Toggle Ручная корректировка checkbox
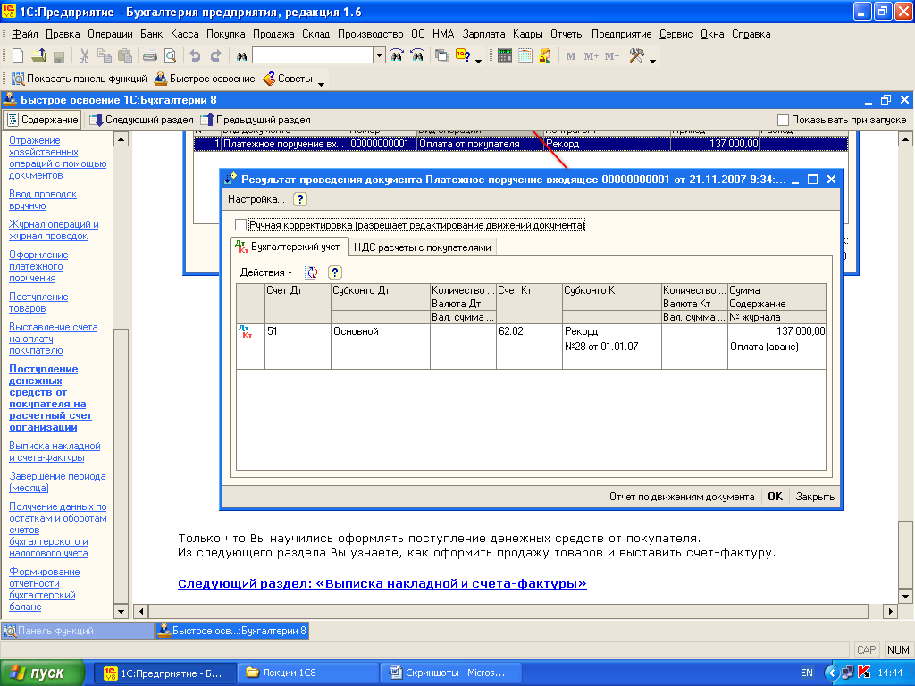This screenshot has width=915, height=686. point(240,224)
